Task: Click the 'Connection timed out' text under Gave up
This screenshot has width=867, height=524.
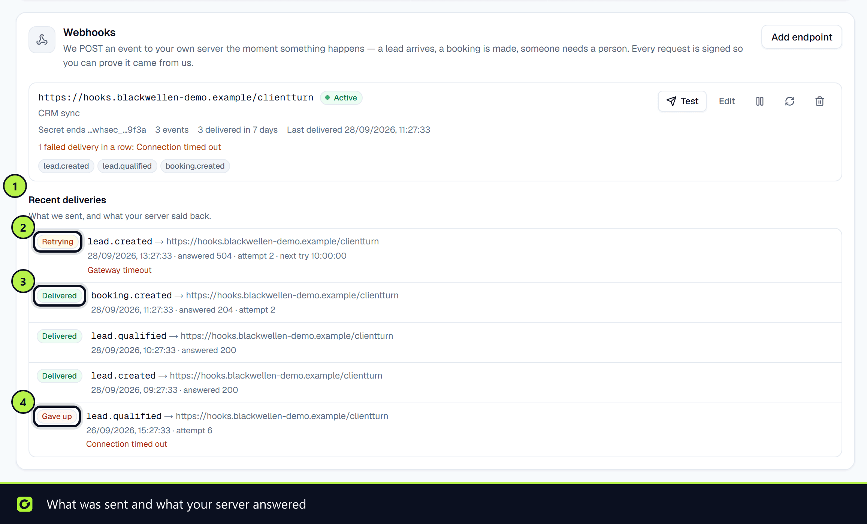Action: (127, 444)
